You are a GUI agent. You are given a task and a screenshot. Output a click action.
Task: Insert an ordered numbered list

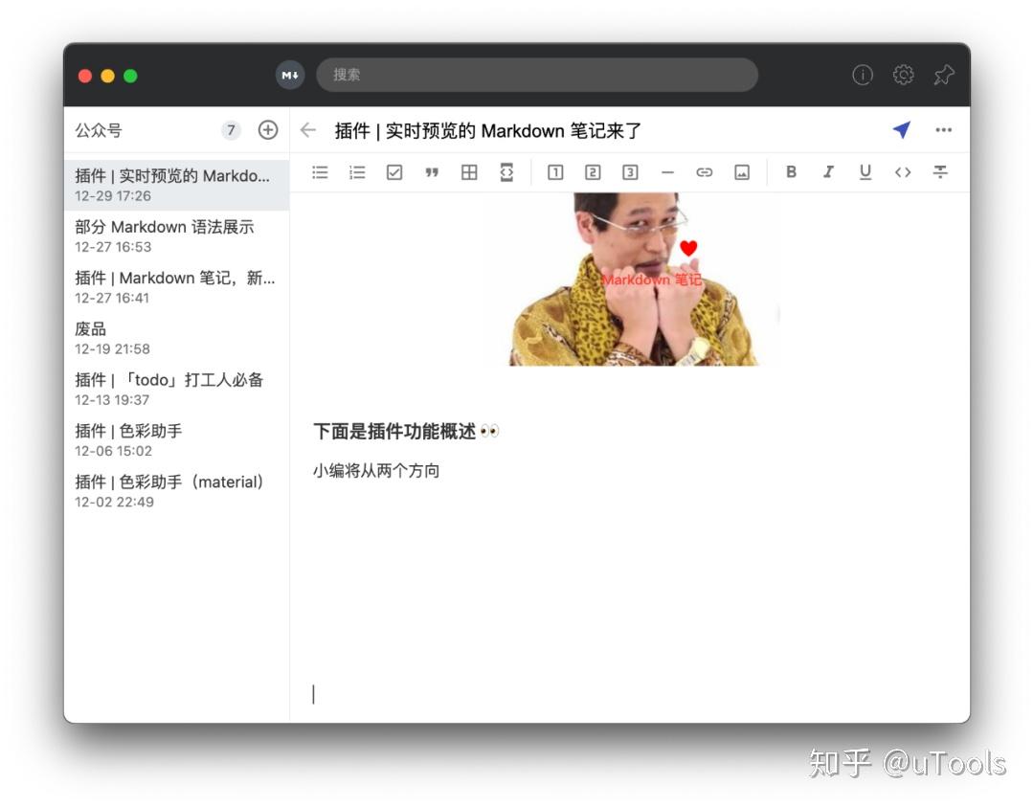(x=357, y=172)
